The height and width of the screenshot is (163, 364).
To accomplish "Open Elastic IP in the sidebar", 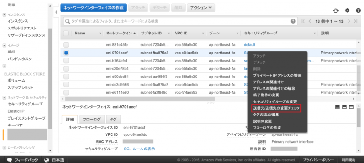I will [16, 111].
